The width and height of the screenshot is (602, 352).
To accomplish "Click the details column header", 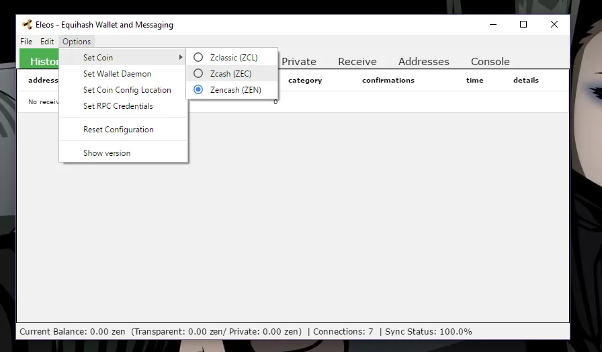I will (x=525, y=80).
